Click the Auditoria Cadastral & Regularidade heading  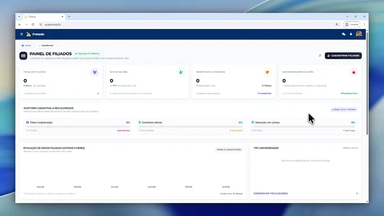[49, 108]
